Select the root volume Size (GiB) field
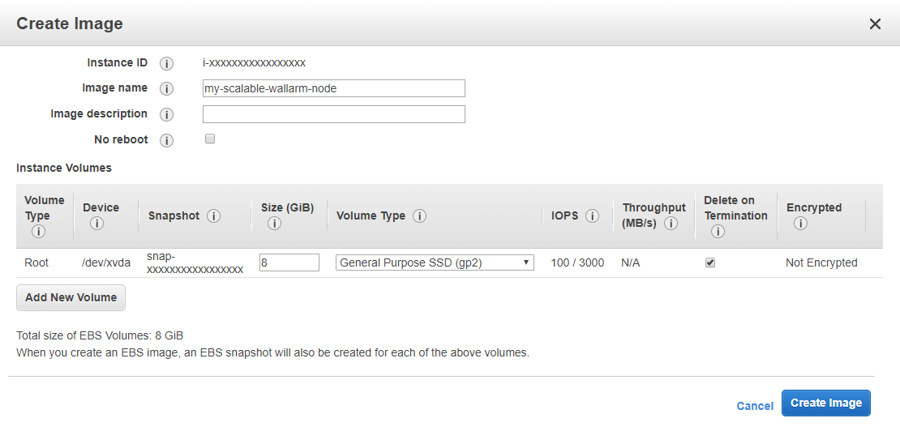This screenshot has height=431, width=900. tap(289, 262)
